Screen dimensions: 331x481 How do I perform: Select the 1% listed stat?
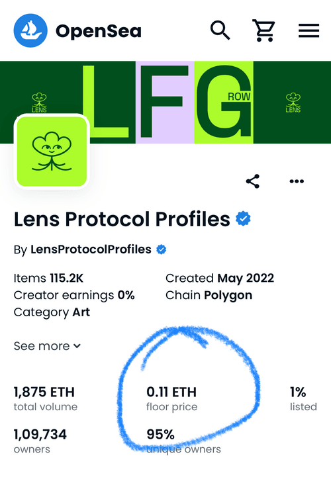coord(303,398)
